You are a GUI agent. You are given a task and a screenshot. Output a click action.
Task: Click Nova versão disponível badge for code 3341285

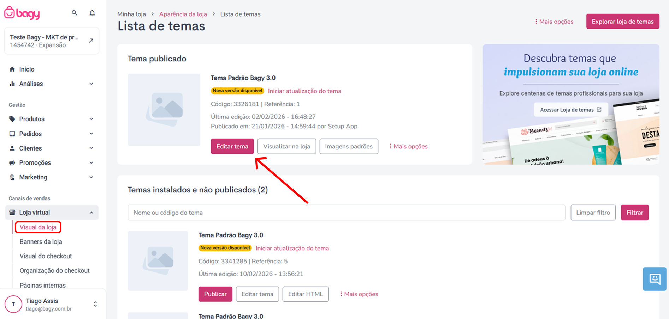click(x=225, y=248)
